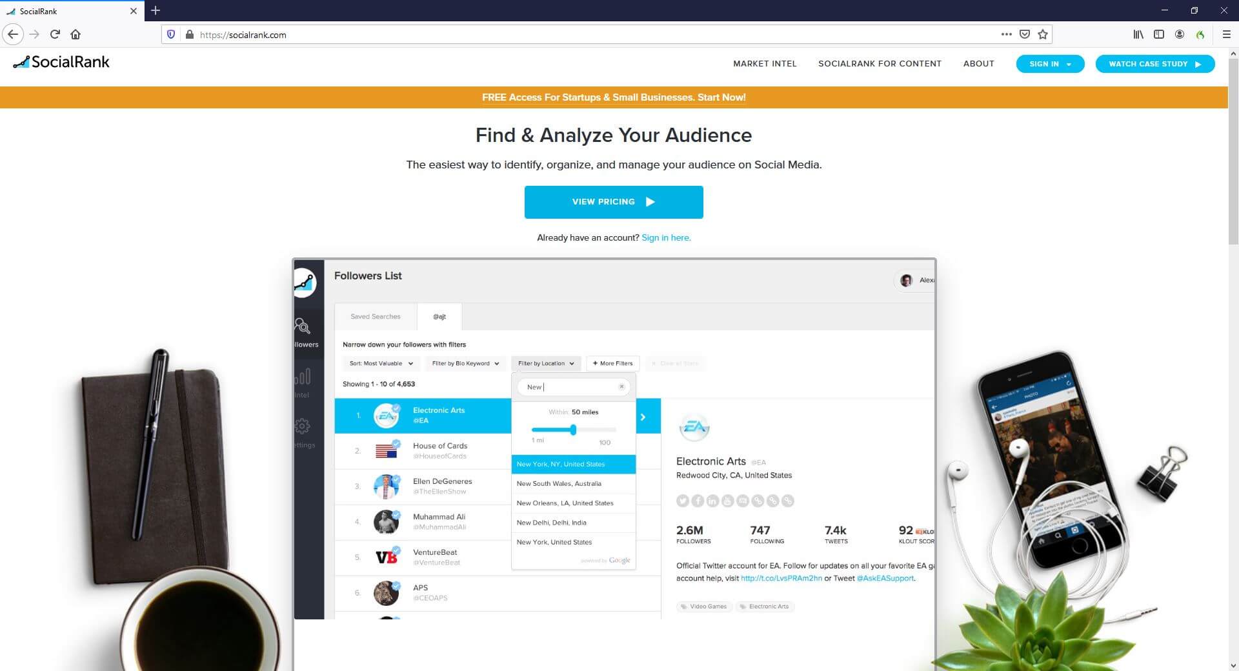Screen dimensions: 1239x671
Task: Save page to Pocket
Action: (x=1024, y=34)
